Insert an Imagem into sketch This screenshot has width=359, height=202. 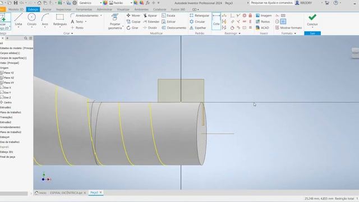pos(264,16)
